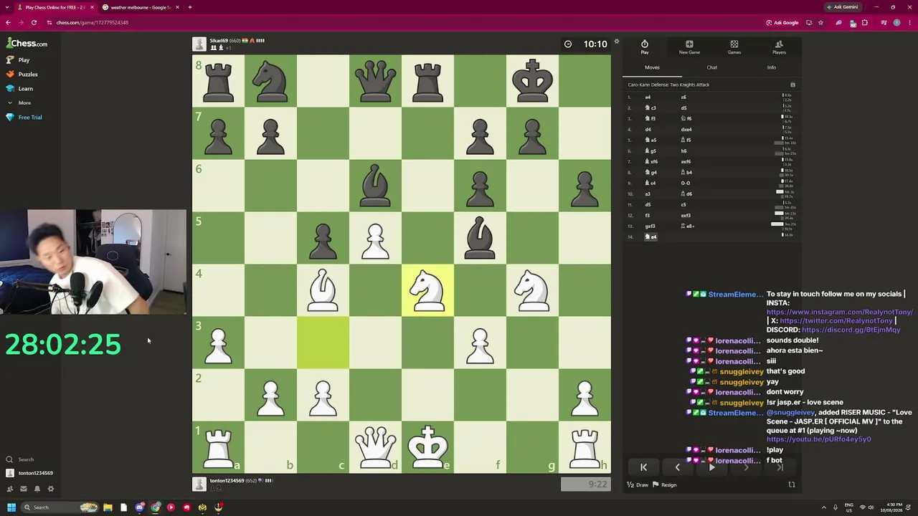The width and height of the screenshot is (918, 516).
Task: Select move 14 e4 in the move list
Action: point(651,237)
